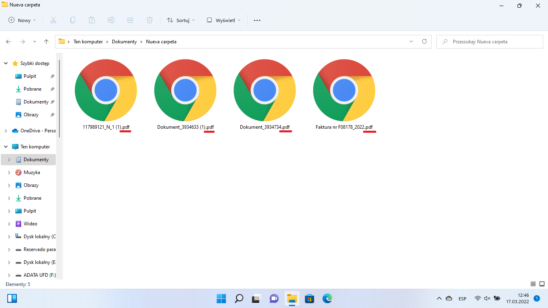The width and height of the screenshot is (548, 308).
Task: Go forward with the right arrow
Action: coord(22,42)
